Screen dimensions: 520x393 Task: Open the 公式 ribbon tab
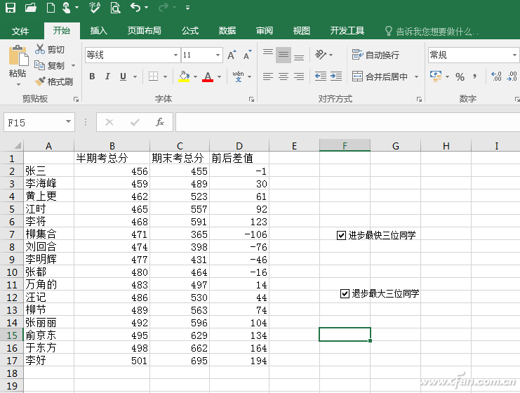coord(190,31)
